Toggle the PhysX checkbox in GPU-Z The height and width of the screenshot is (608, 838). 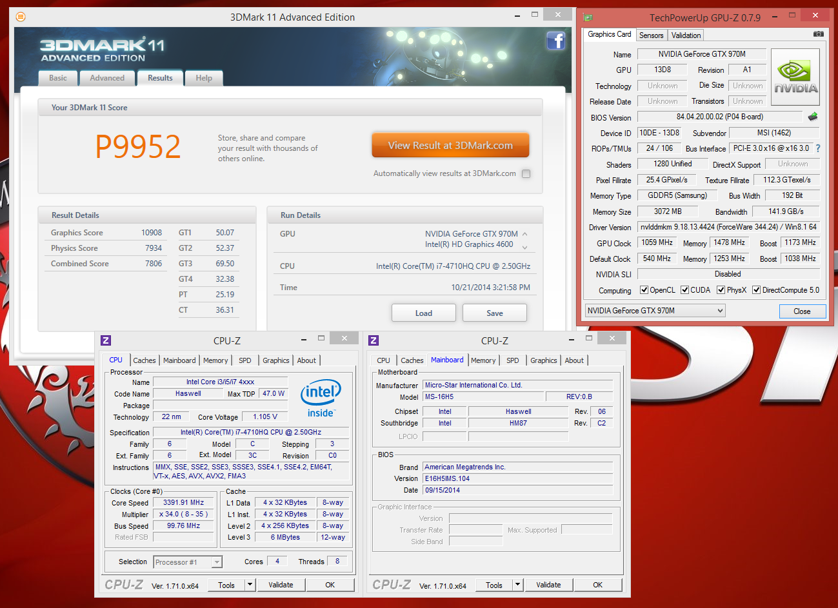[x=721, y=290]
